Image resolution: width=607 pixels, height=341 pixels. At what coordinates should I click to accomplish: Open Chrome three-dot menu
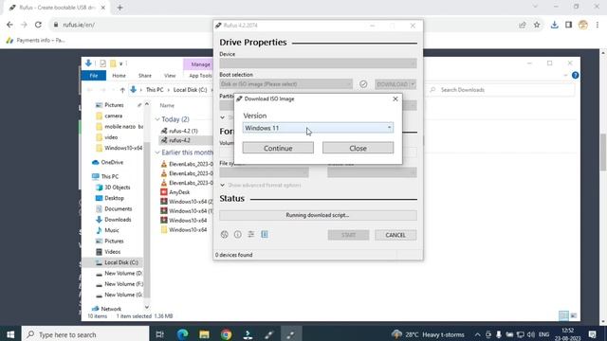598,25
